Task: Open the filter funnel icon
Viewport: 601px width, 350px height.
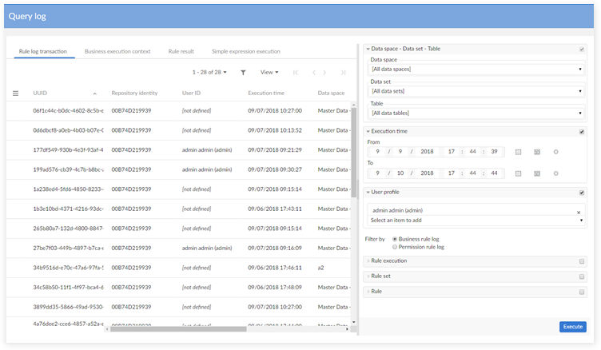Action: click(x=243, y=73)
